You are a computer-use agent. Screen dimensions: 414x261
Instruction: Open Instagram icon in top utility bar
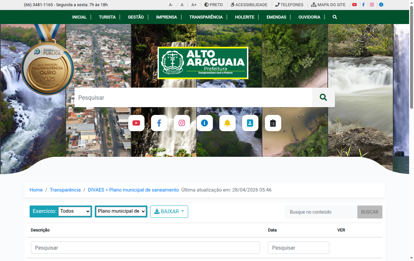(x=372, y=5)
